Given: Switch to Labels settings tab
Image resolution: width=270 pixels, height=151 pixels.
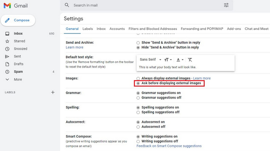Looking at the screenshot, I should click(x=88, y=29).
